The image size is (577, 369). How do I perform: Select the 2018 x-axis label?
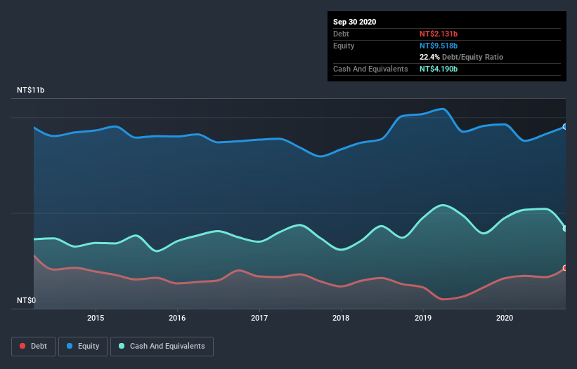click(x=341, y=318)
